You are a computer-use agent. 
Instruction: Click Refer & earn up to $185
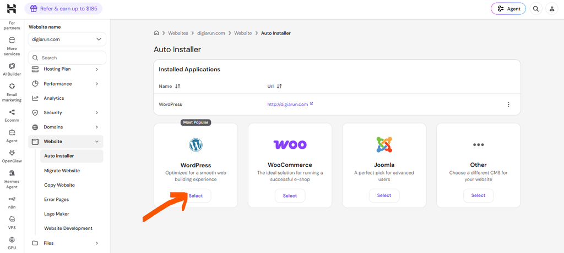click(63, 9)
